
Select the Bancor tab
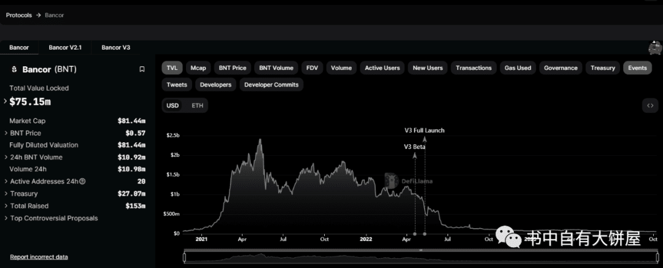pos(19,47)
